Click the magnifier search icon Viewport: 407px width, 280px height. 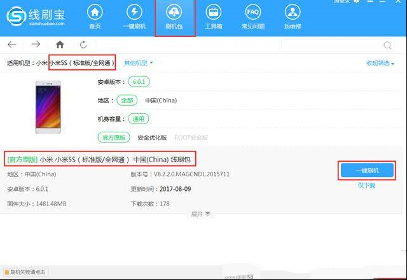point(387,45)
